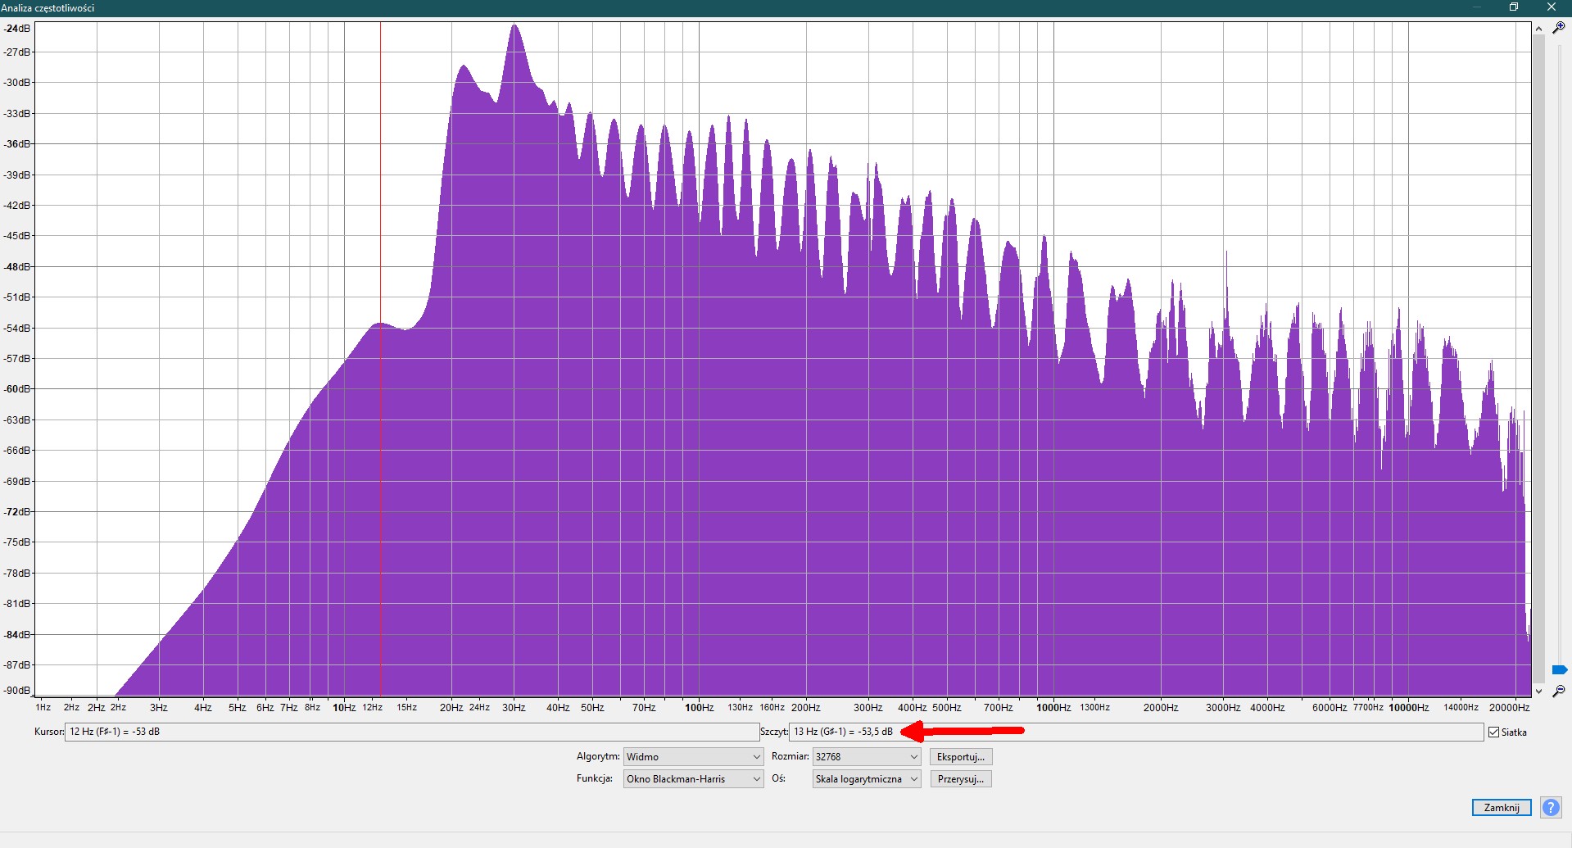Click the Kursor readout field
Viewport: 1572px width, 848px height.
[412, 732]
